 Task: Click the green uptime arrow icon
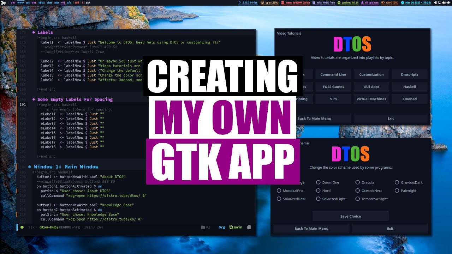pyautogui.click(x=338, y=2)
